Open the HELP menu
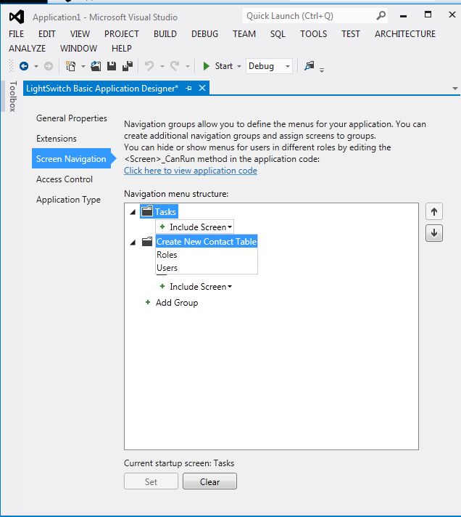The image size is (461, 517). tap(122, 49)
